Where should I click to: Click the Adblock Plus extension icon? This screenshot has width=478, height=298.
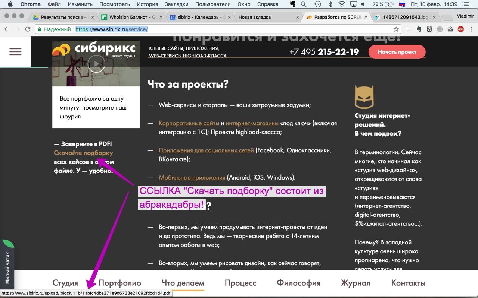(x=461, y=29)
